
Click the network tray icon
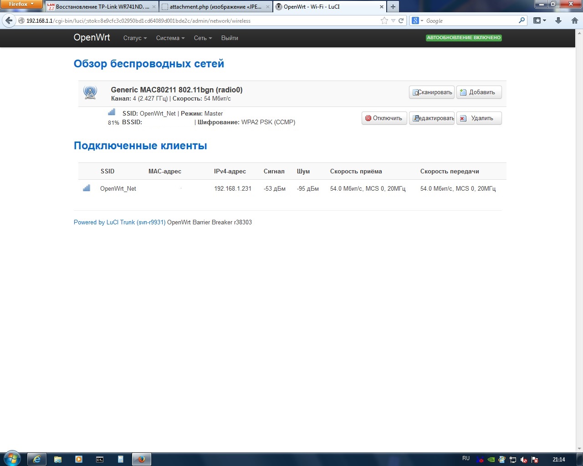tap(513, 460)
